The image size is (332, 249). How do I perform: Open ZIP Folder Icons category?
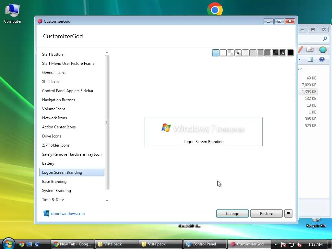(x=72, y=145)
